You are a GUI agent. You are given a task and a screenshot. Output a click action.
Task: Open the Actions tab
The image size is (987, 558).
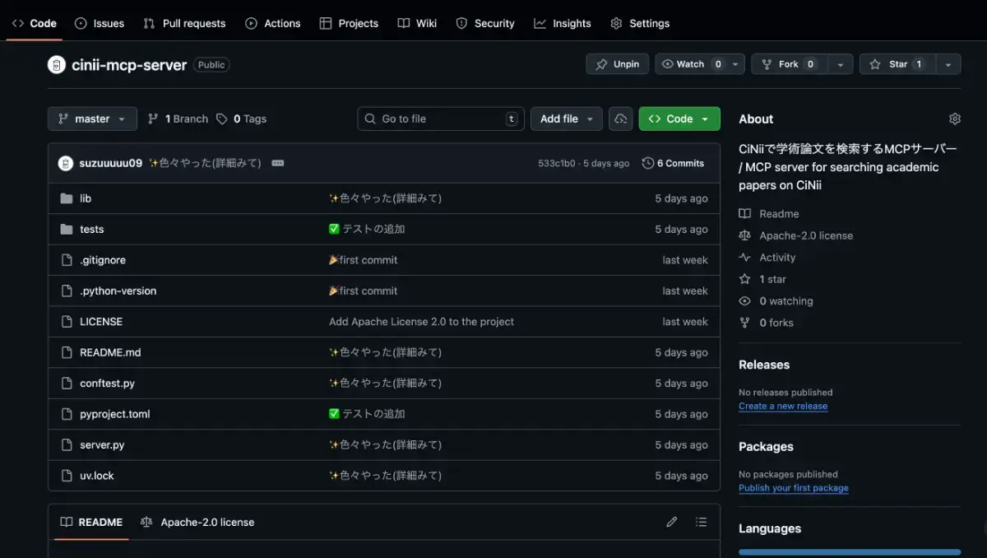pyautogui.click(x=272, y=23)
